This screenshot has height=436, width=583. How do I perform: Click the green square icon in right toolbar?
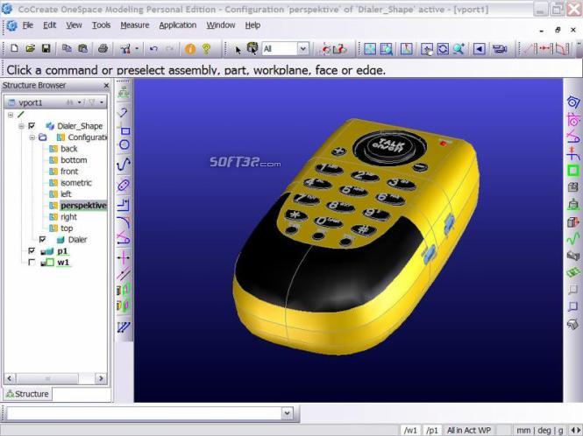(x=573, y=170)
